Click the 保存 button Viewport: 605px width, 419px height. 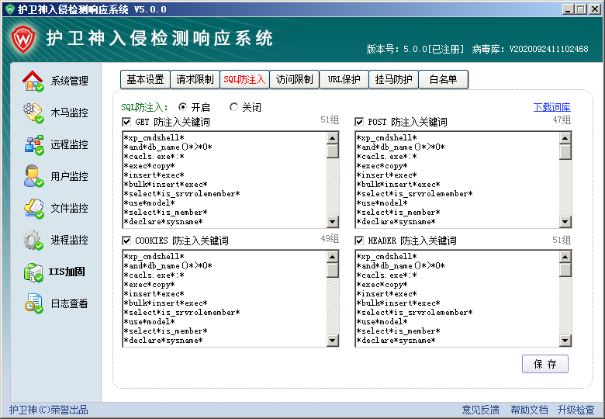click(x=545, y=364)
